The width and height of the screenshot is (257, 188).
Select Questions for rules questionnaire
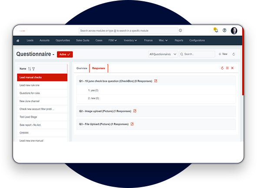click(42, 93)
